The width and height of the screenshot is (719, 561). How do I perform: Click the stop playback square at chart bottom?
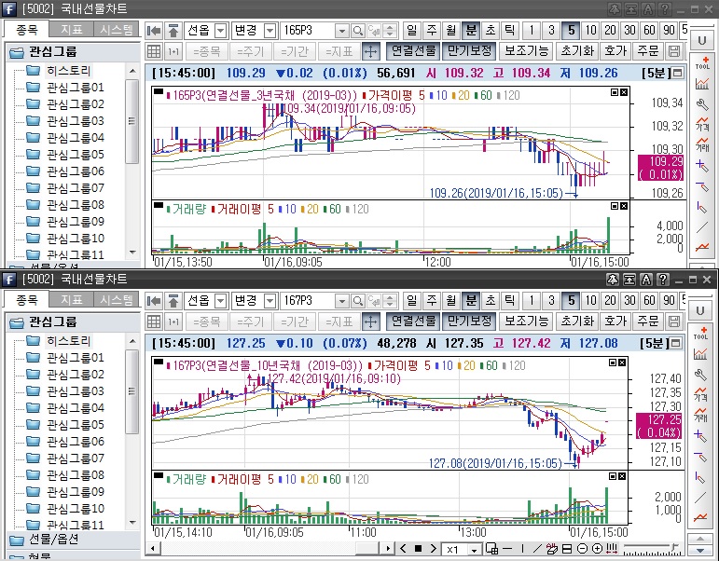tap(419, 549)
